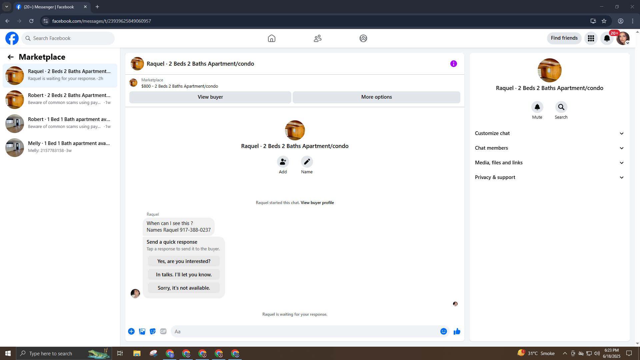Open Robert 1 Bed 1 Bath conversation

coord(60,124)
